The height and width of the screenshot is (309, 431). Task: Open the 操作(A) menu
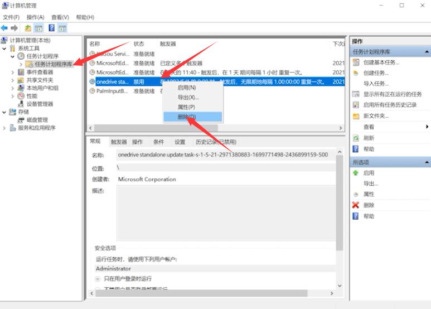click(x=35, y=17)
